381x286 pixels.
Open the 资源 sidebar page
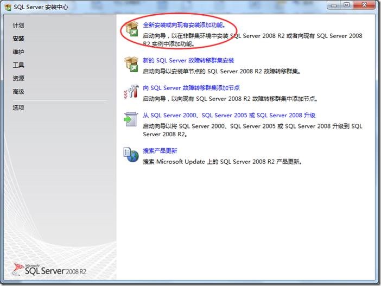[18, 78]
